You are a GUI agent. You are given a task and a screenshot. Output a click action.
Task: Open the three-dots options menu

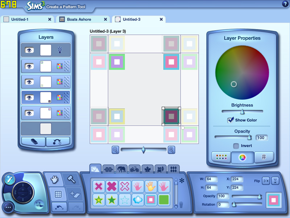(x=8, y=207)
